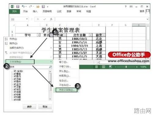Image resolution: width=153 pixels, height=115 pixels.
Task: Toggle the 李月 checkbox in filter list
Action: (x=15, y=76)
